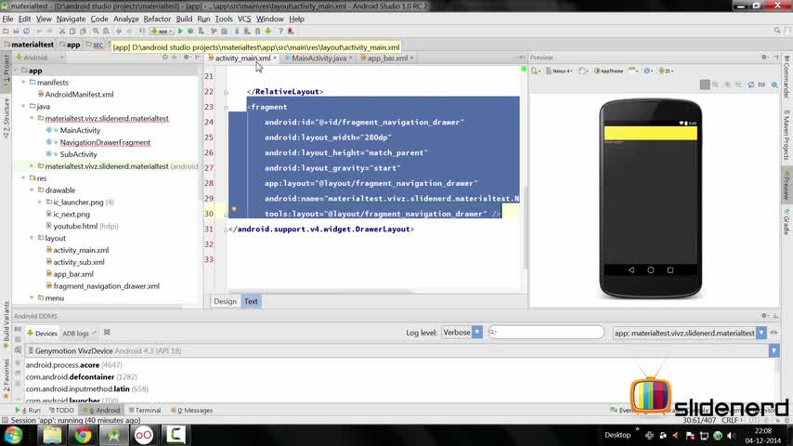
Task: Switch to the MainActivity.java tab
Action: pos(318,59)
